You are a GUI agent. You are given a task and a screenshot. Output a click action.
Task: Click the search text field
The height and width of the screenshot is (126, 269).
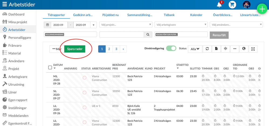[121, 35]
